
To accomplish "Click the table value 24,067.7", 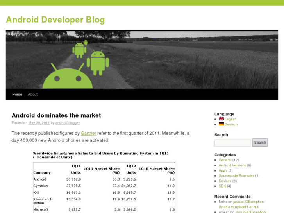I will [x=129, y=186].
